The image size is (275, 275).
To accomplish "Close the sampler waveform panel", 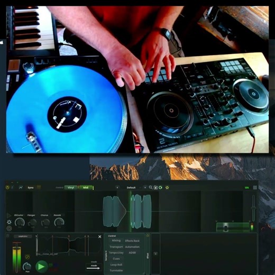I will pyautogui.click(x=100, y=236).
